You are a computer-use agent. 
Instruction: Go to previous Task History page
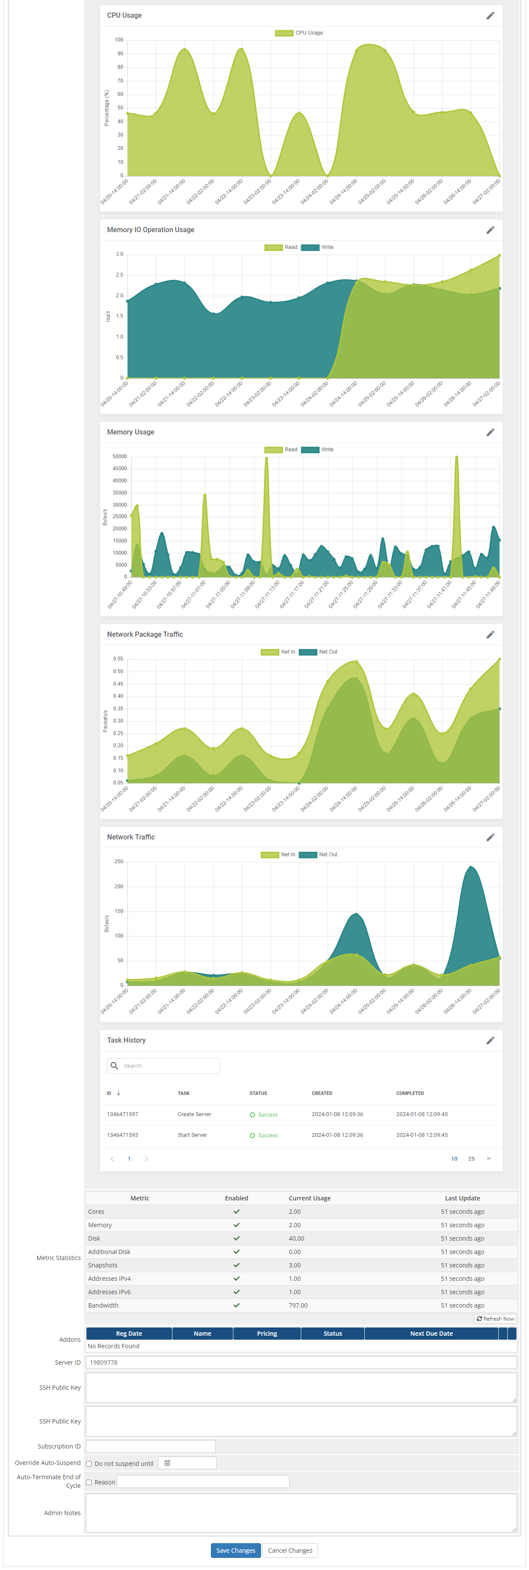pyautogui.click(x=112, y=1158)
